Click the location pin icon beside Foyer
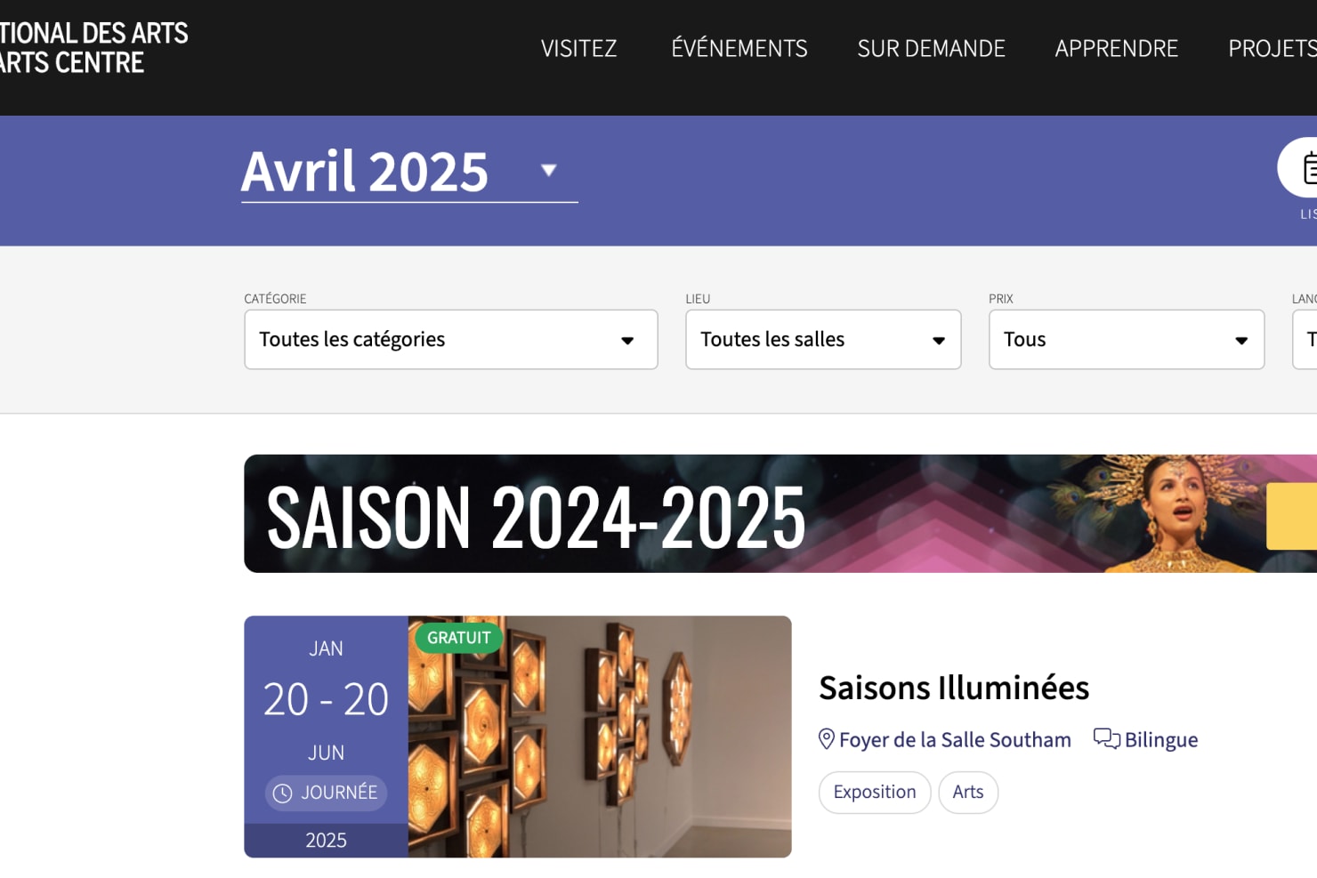 (827, 739)
